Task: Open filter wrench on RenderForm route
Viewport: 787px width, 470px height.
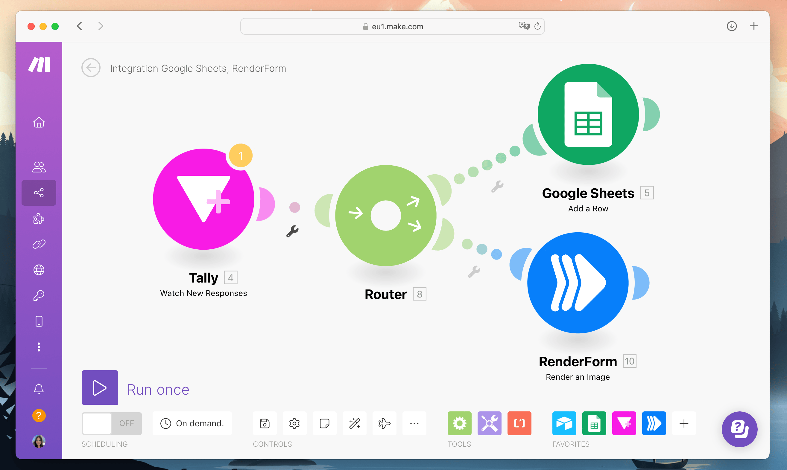Action: [474, 272]
